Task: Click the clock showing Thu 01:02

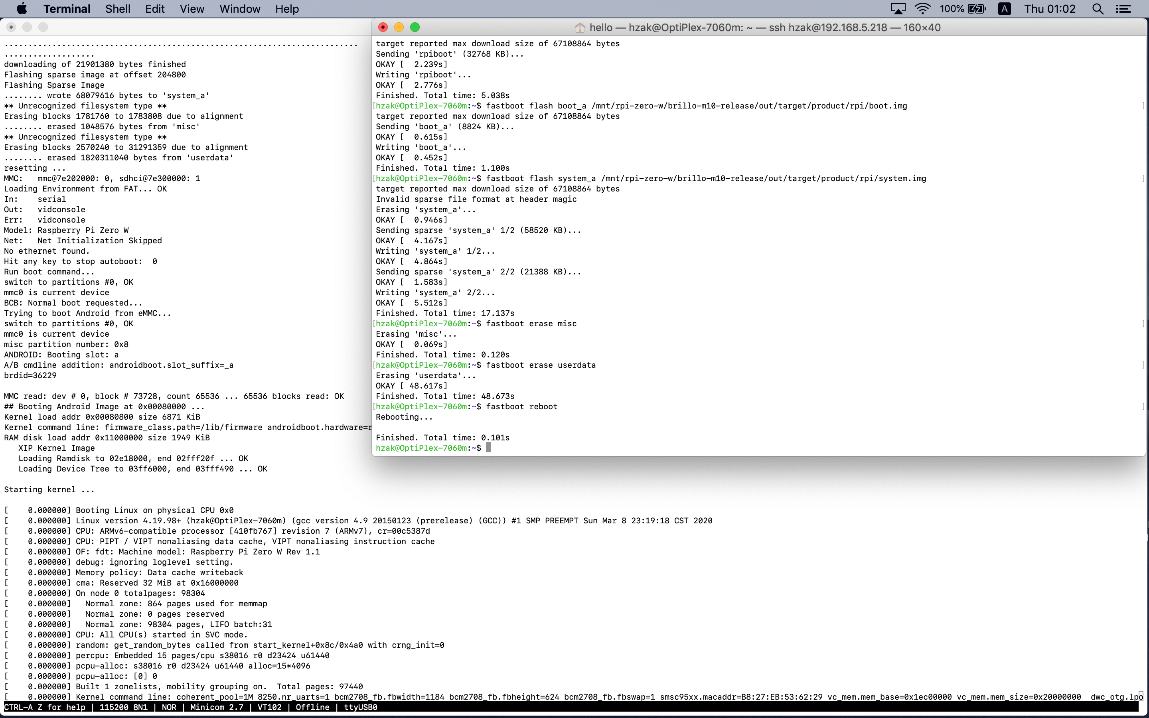Action: (1049, 8)
